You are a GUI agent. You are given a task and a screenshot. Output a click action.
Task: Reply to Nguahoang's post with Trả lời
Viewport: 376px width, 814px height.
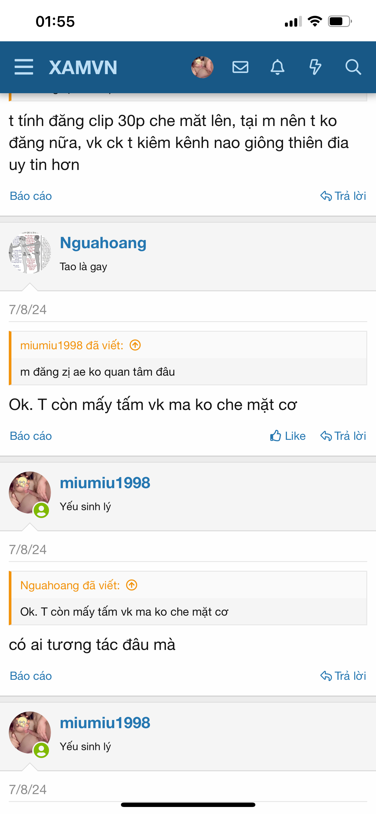click(343, 436)
